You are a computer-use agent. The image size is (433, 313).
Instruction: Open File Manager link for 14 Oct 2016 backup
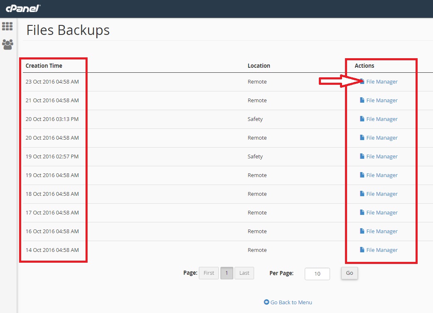coord(382,250)
